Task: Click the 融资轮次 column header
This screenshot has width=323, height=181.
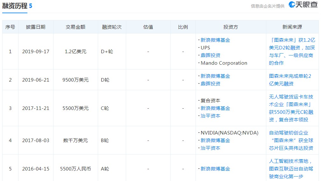Action: tap(112, 27)
